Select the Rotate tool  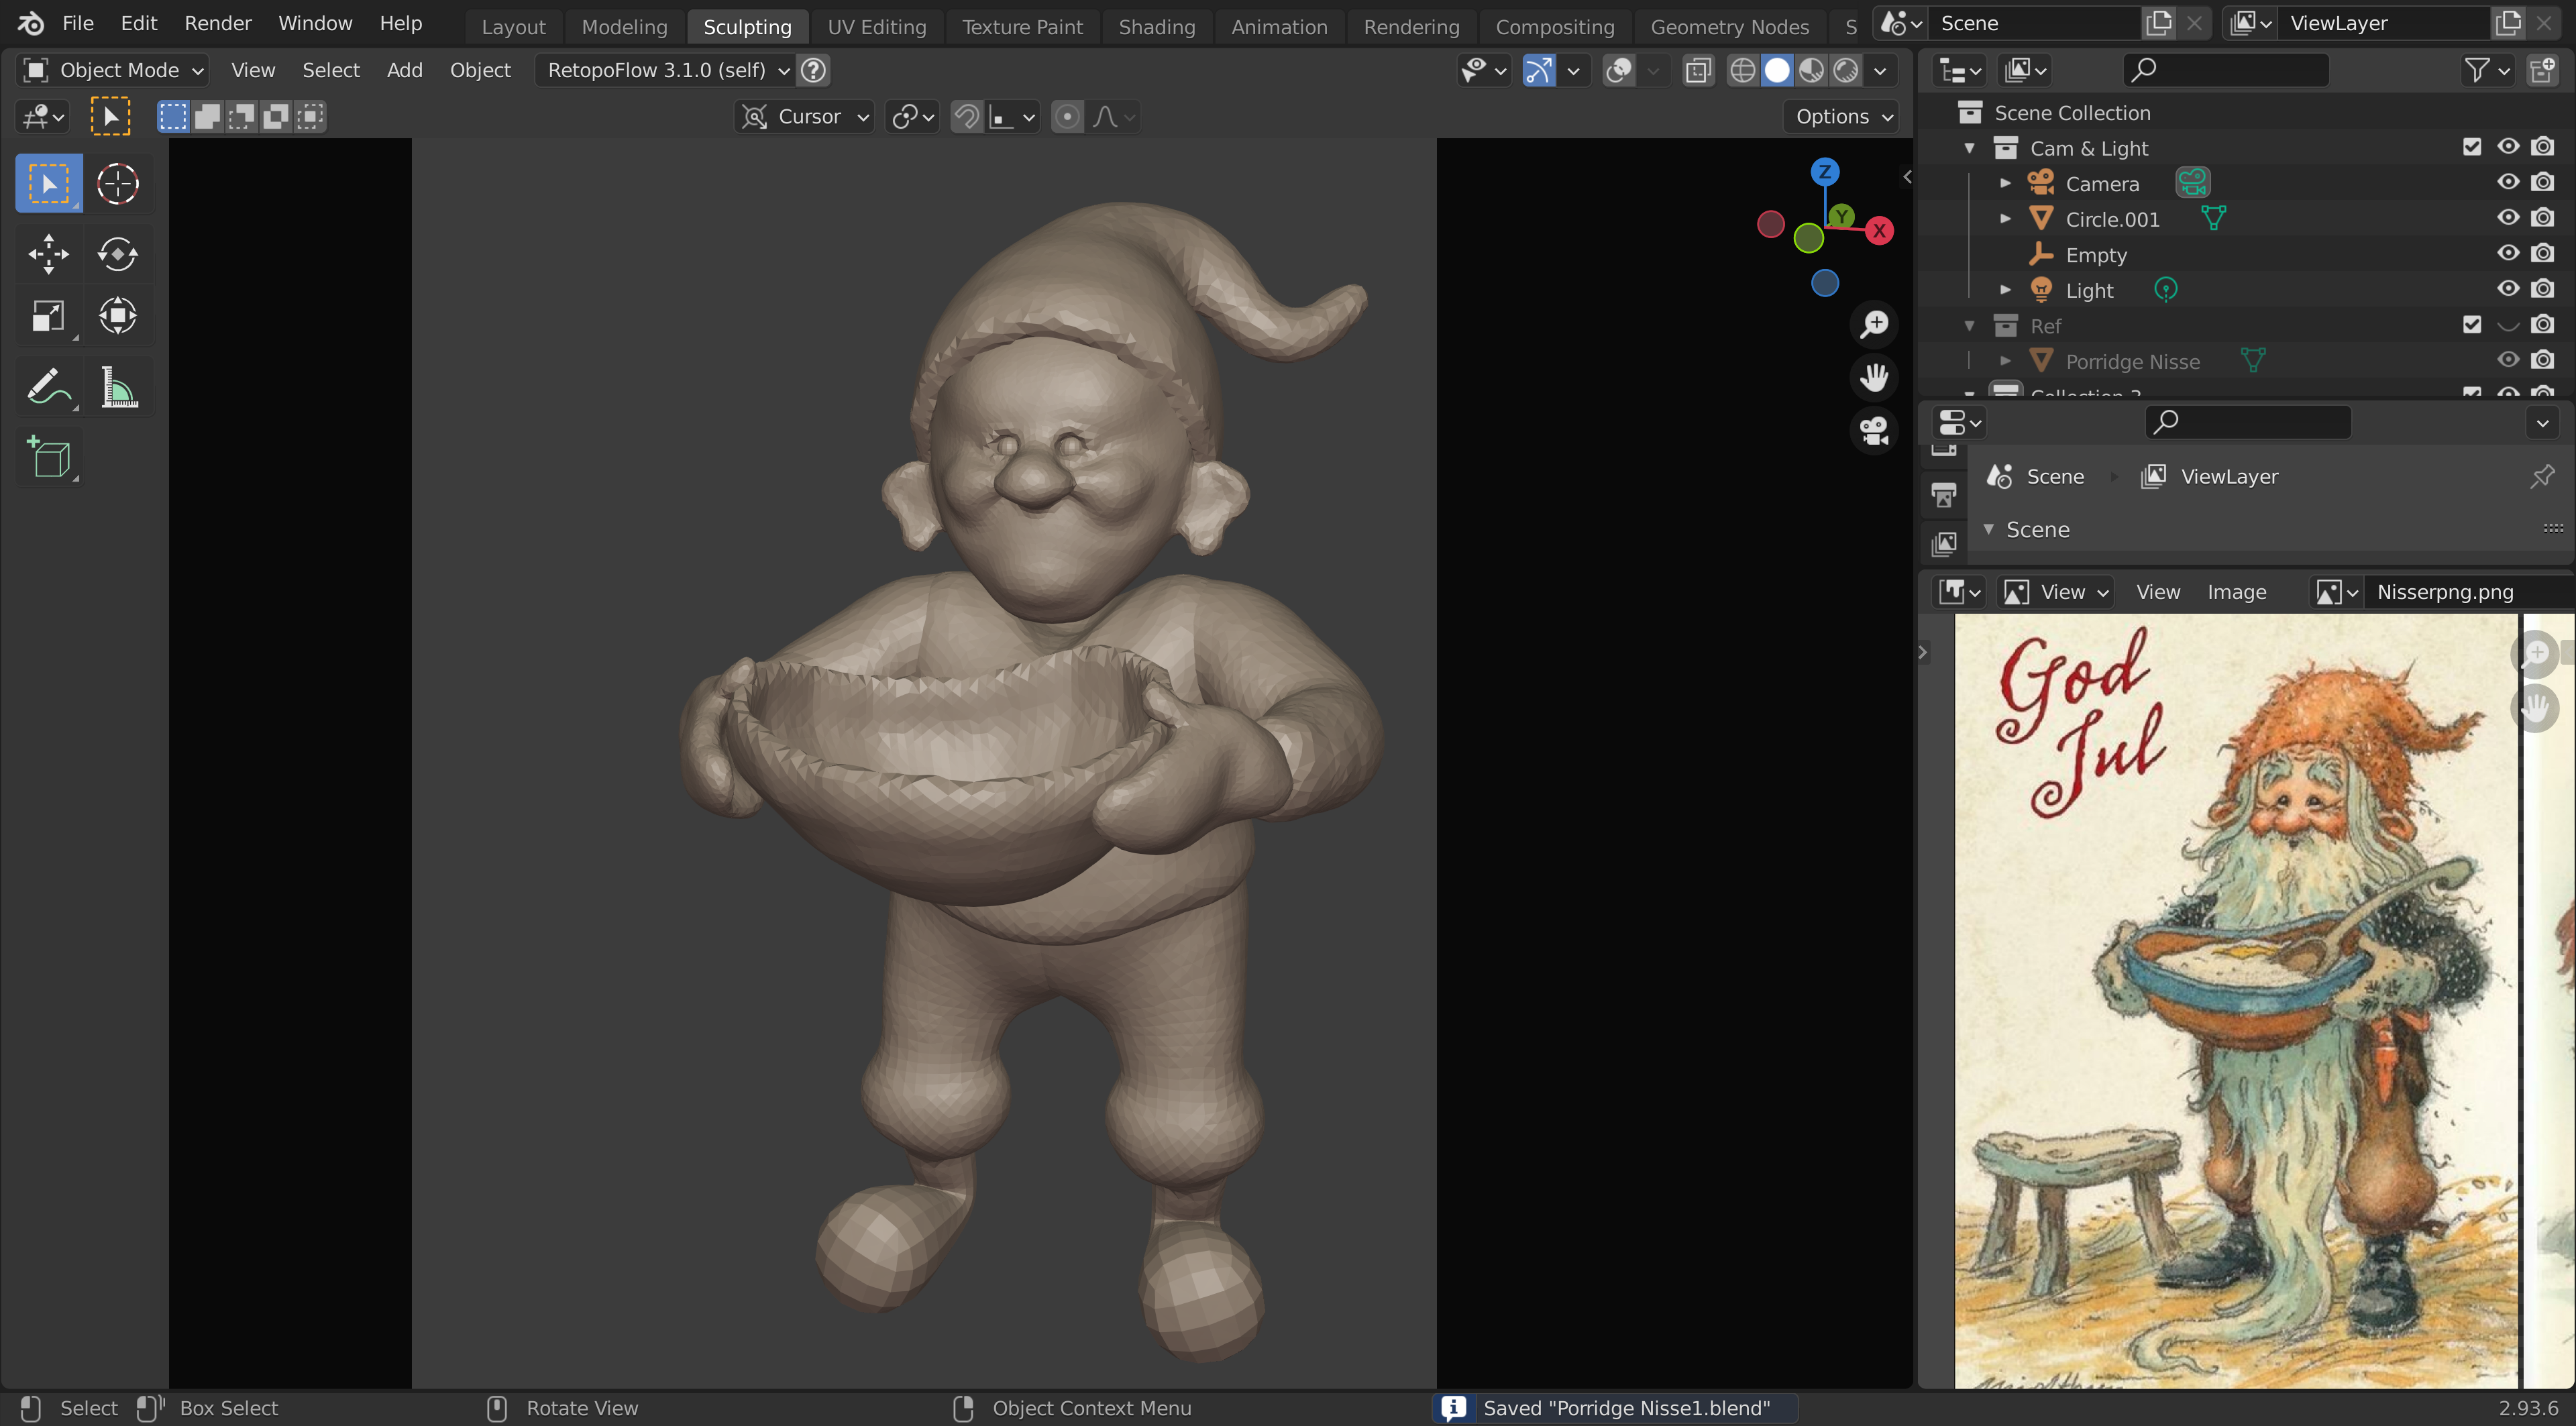coord(118,254)
